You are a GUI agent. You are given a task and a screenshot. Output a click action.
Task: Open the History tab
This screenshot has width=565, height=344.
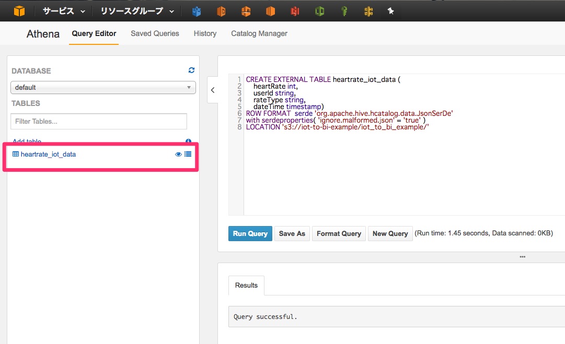pyautogui.click(x=205, y=33)
